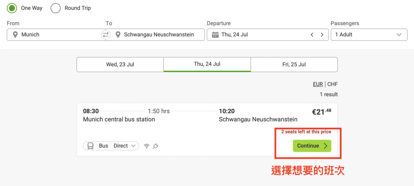Go to previous departure day arrow
This screenshot has height=186, width=414.
312,35
